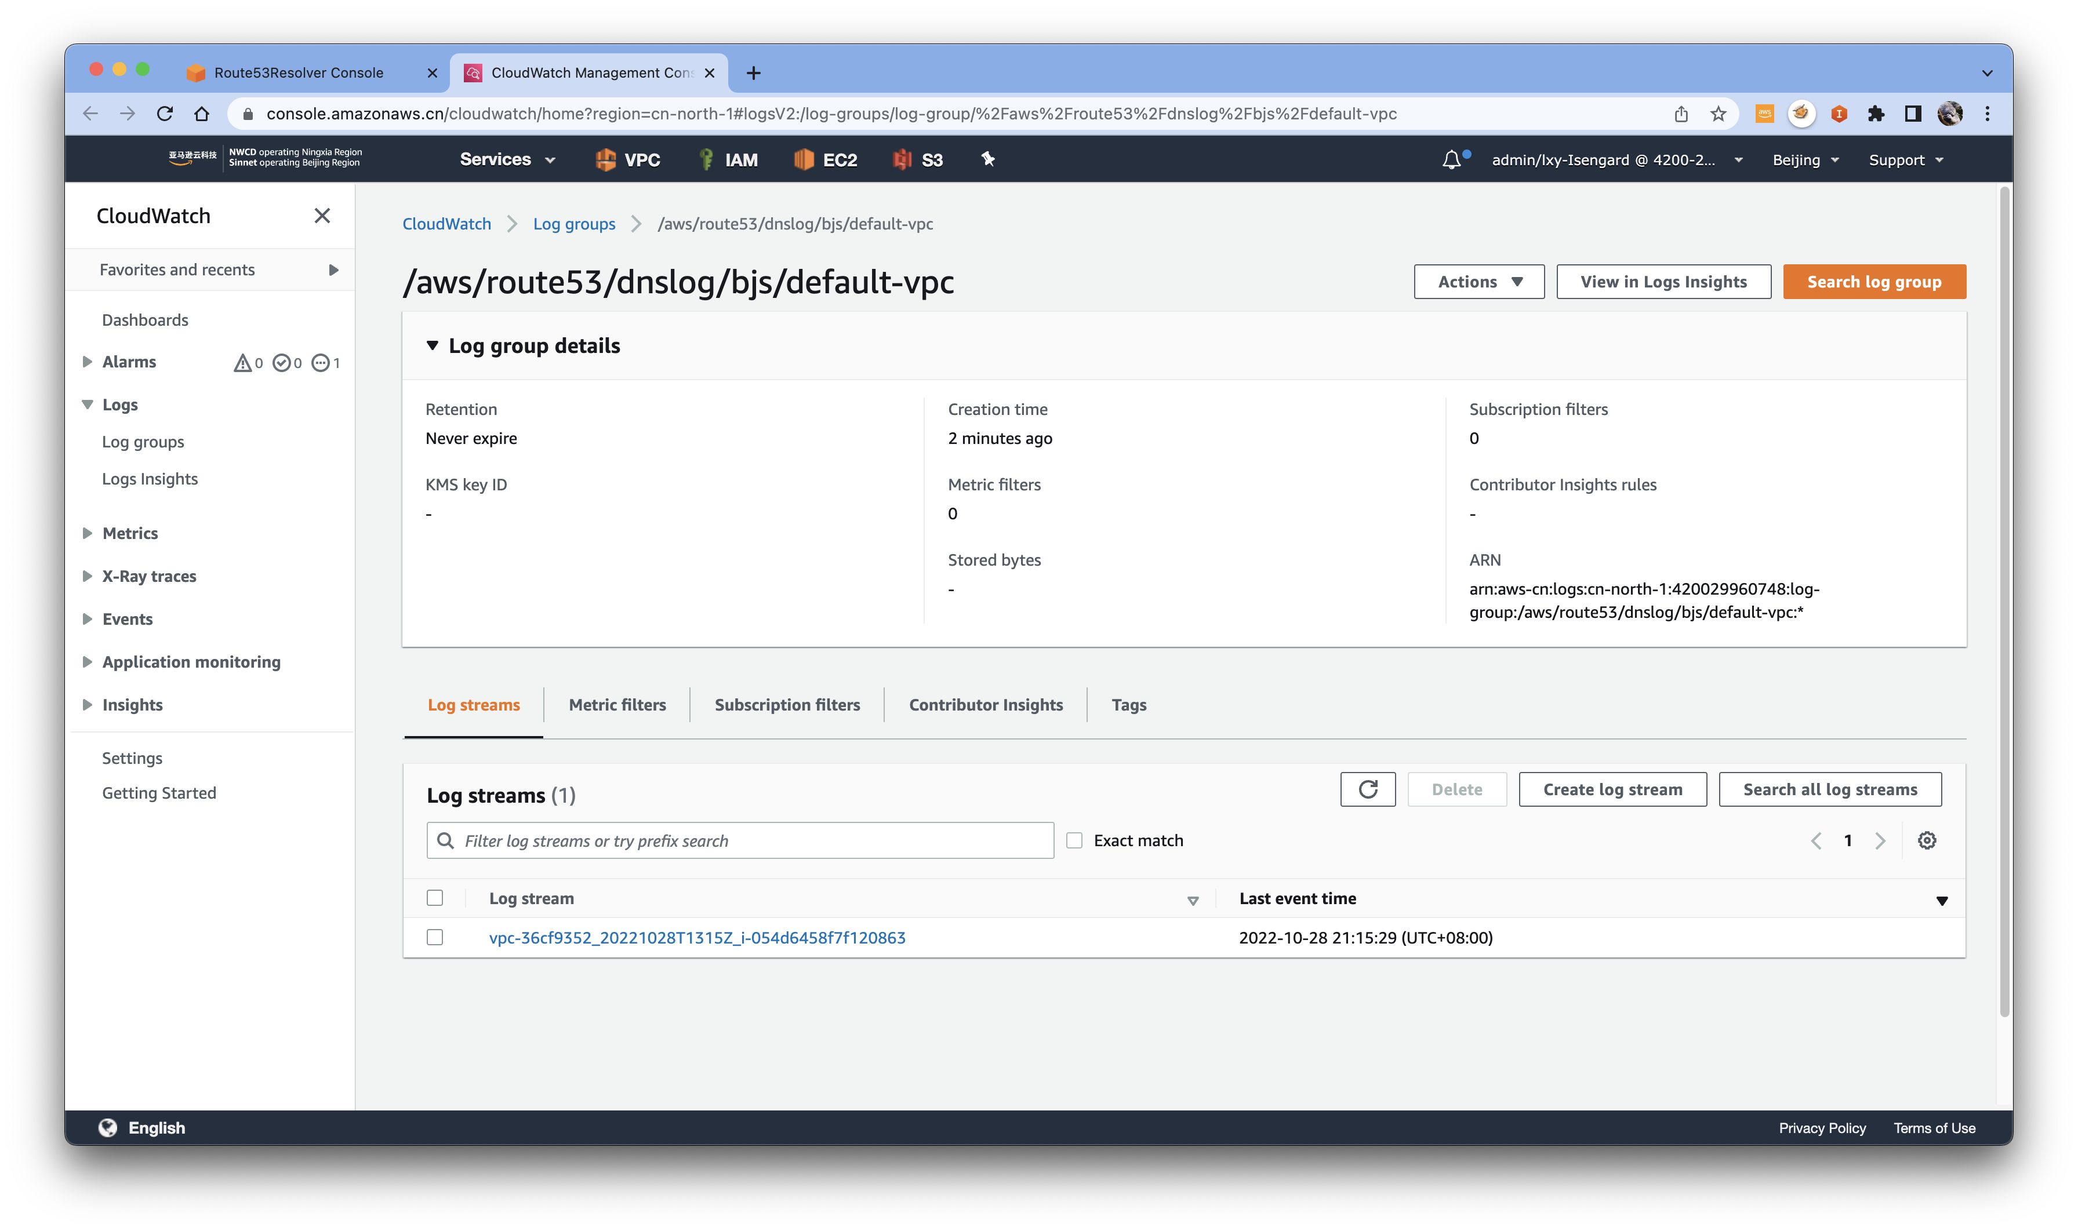Expand the Metrics section
Image resolution: width=2078 pixels, height=1231 pixels.
point(87,533)
